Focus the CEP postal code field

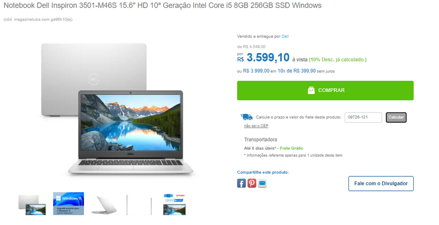[363, 117]
